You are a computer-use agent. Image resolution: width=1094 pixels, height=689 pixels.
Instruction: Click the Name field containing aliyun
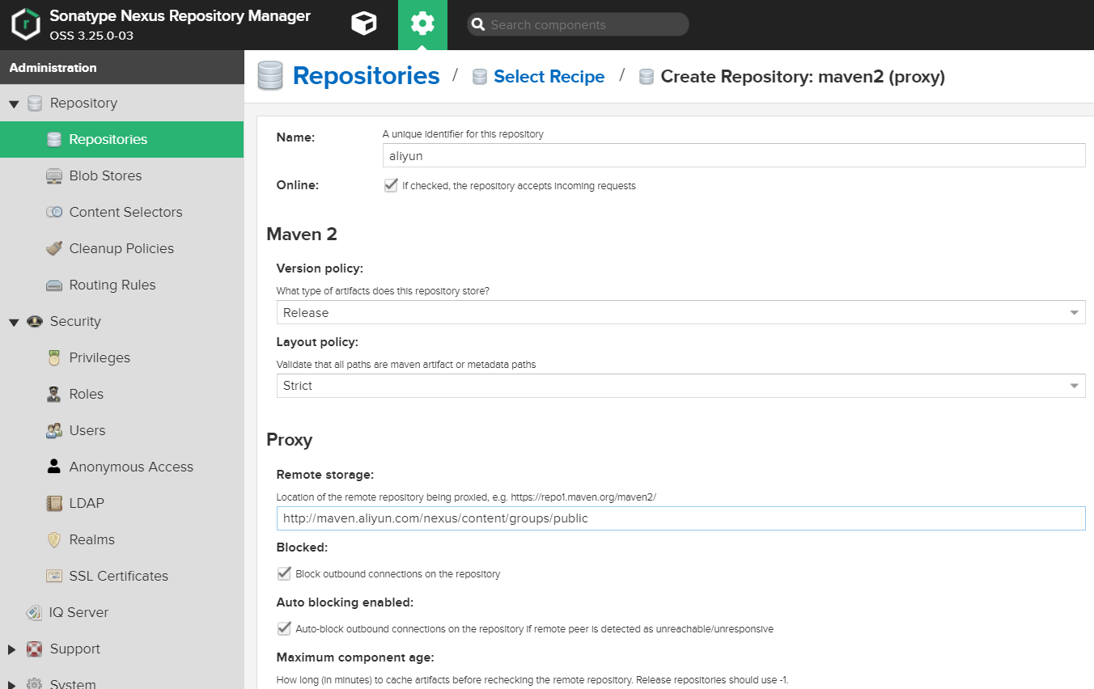(x=734, y=155)
